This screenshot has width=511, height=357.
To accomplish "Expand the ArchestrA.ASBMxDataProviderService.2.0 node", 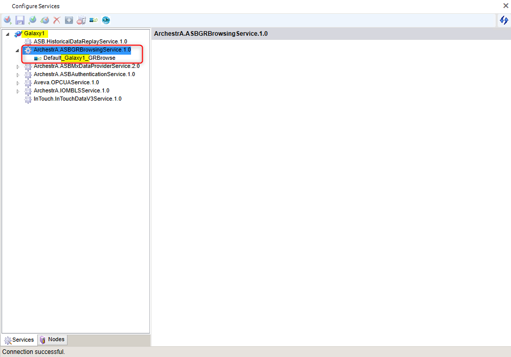I will [x=18, y=67].
